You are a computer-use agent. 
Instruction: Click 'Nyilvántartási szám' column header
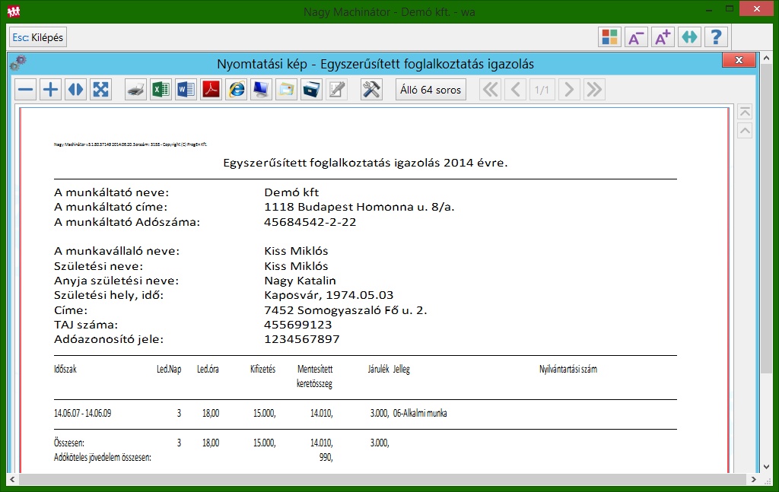pyautogui.click(x=568, y=370)
